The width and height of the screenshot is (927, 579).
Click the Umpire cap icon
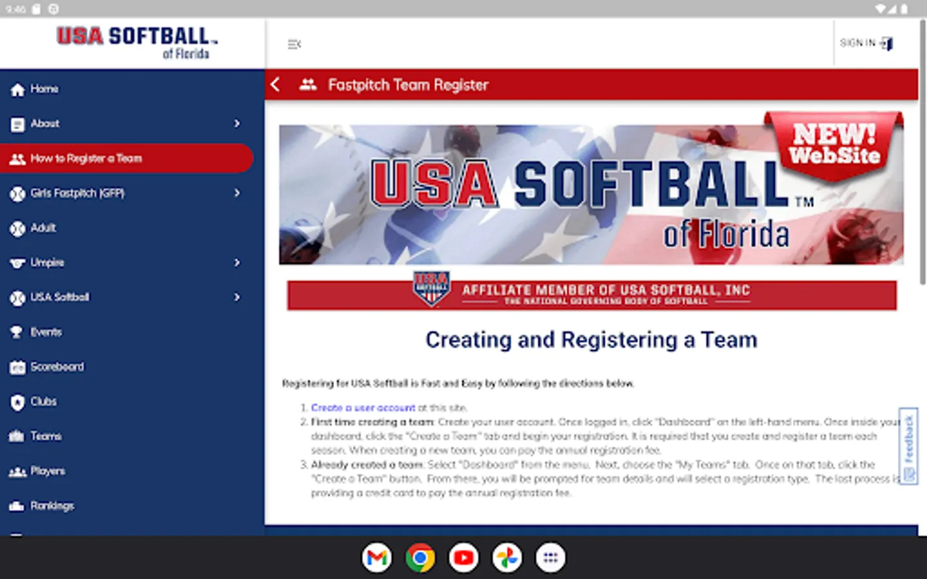point(17,263)
